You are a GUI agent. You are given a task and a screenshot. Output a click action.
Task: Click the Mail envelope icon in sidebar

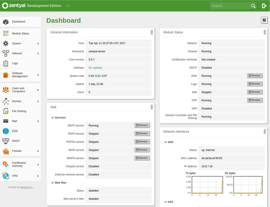tap(6, 121)
